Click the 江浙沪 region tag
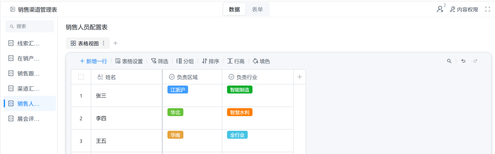The height and width of the screenshot is (154, 495). point(178,90)
